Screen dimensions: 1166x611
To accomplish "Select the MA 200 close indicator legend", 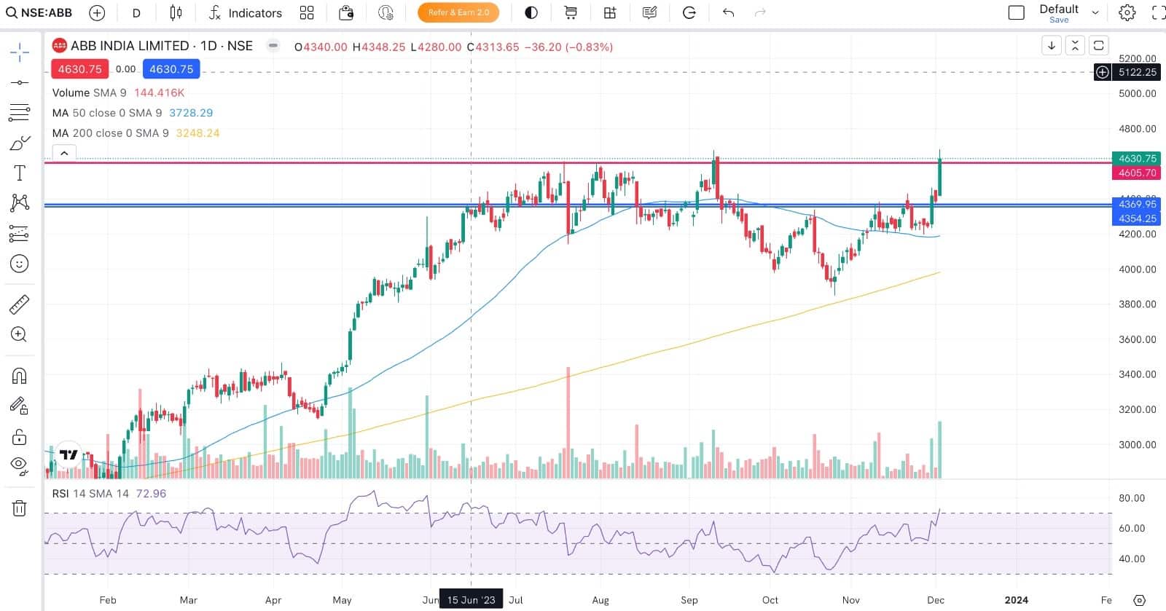I will pyautogui.click(x=136, y=133).
